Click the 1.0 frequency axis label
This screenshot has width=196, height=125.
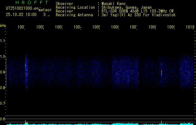[2, 57]
